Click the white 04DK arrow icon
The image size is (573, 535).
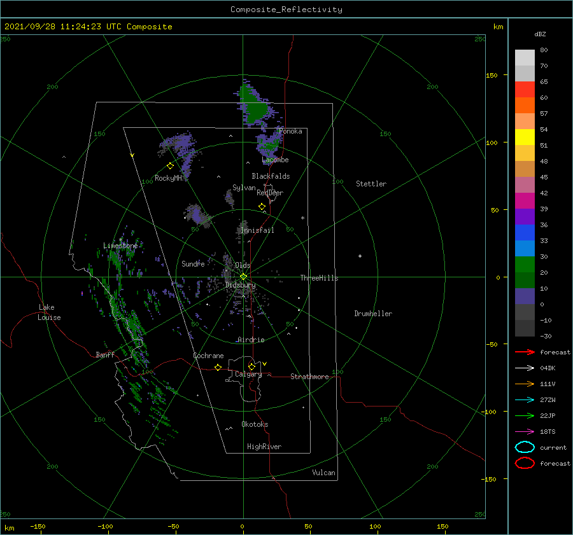tap(525, 368)
